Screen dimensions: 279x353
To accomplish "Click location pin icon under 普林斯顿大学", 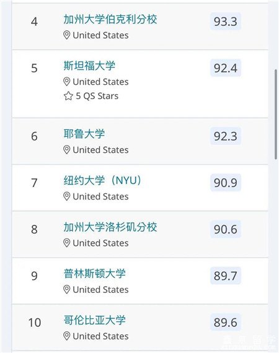I will [66, 290].
